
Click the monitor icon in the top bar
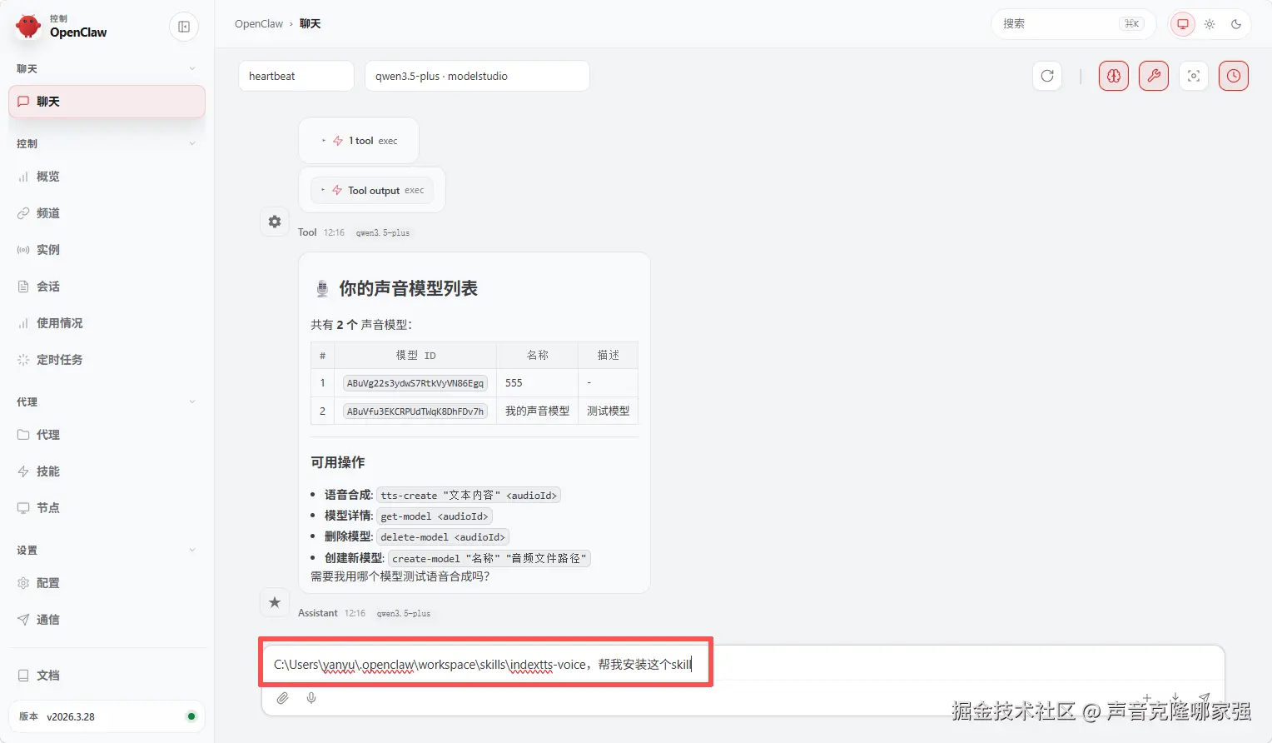(1182, 24)
